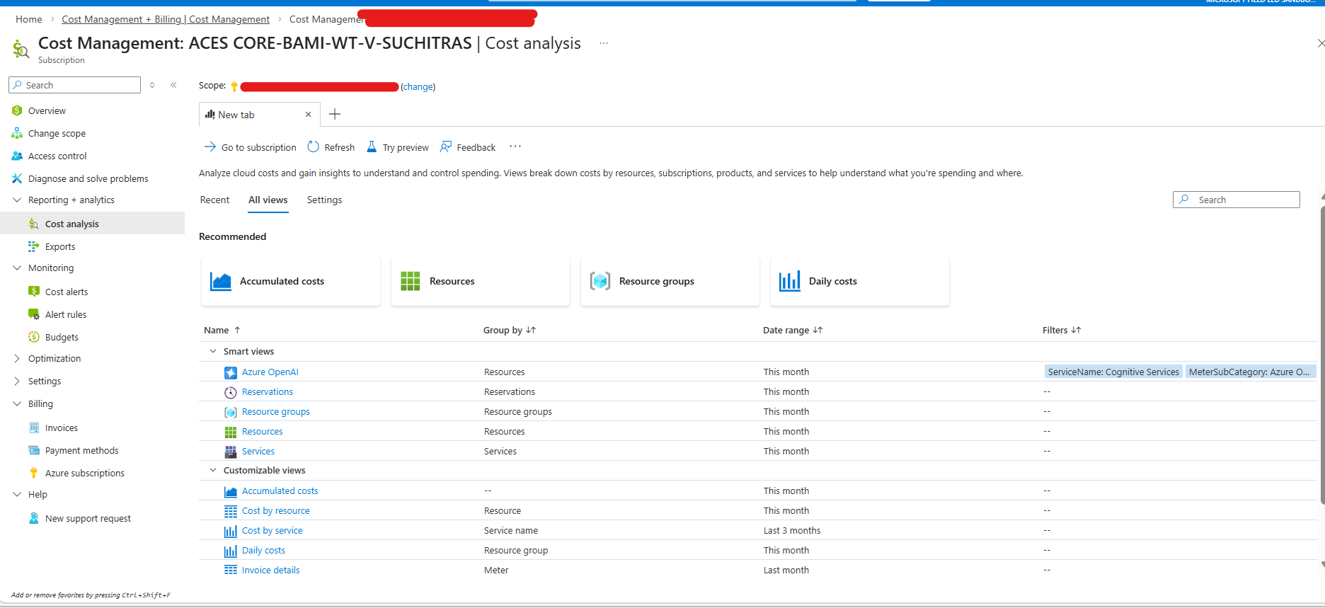Click the Invoices icon
This screenshot has width=1325, height=608.
tap(33, 428)
